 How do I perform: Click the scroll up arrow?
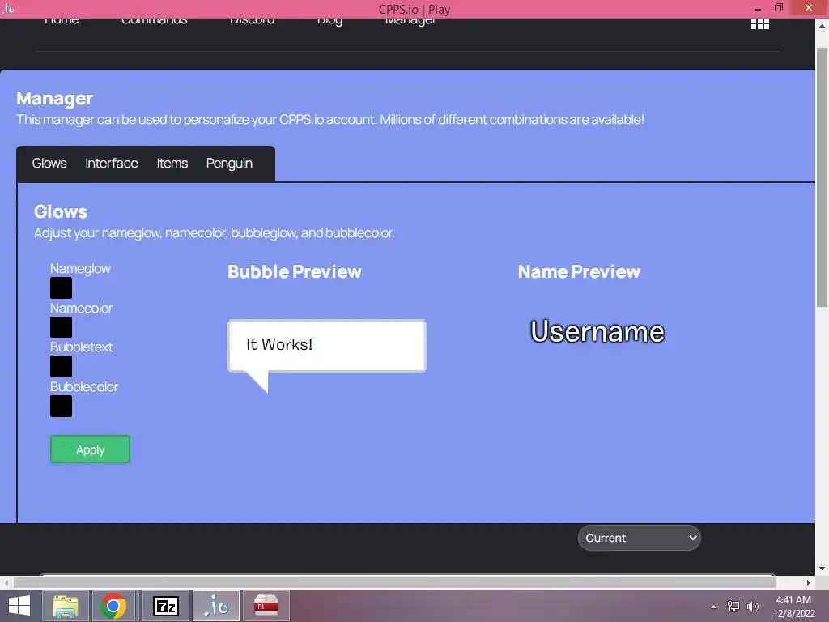coord(822,25)
